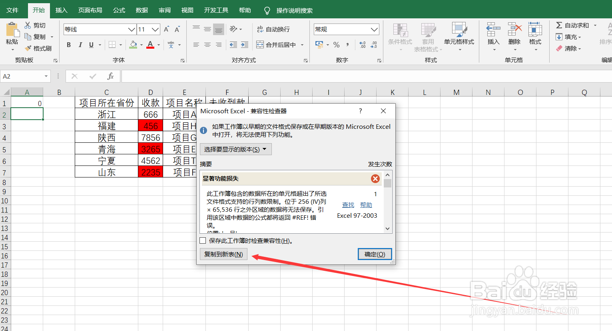Toggle Italic formatting
The image size is (612, 331).
tap(80, 45)
